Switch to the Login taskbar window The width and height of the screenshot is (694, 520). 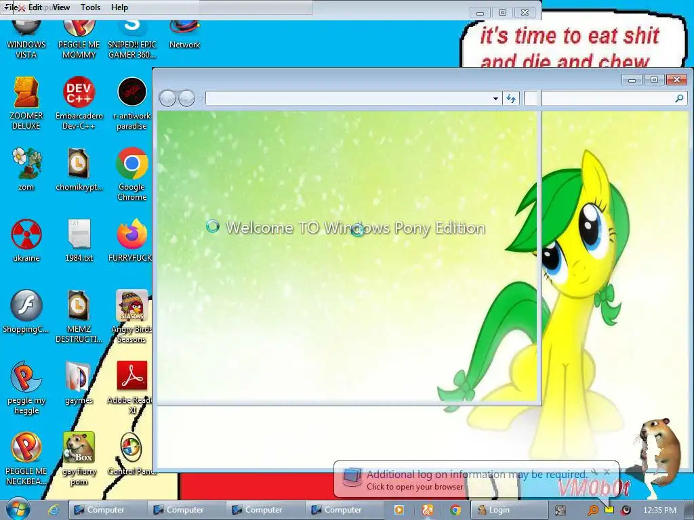click(x=508, y=510)
